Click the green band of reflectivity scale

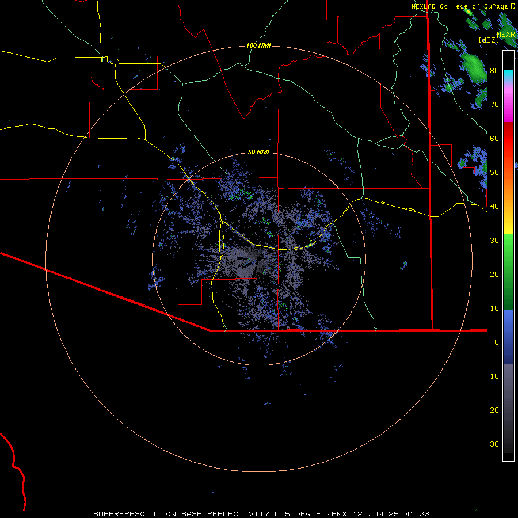tap(508, 273)
